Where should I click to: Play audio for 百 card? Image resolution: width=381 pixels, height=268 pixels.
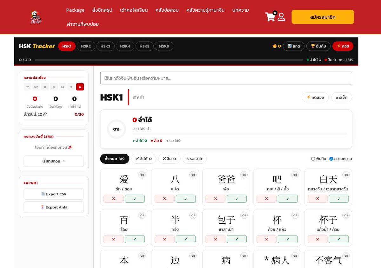coord(142,215)
